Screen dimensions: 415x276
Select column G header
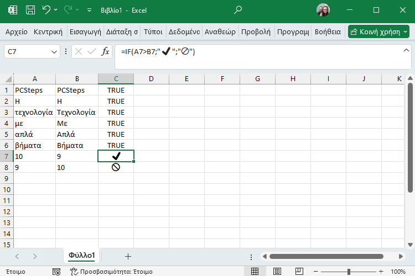[x=257, y=79]
